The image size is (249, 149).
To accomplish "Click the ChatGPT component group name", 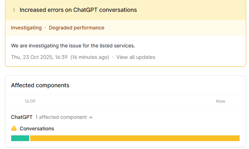I will [22, 117].
